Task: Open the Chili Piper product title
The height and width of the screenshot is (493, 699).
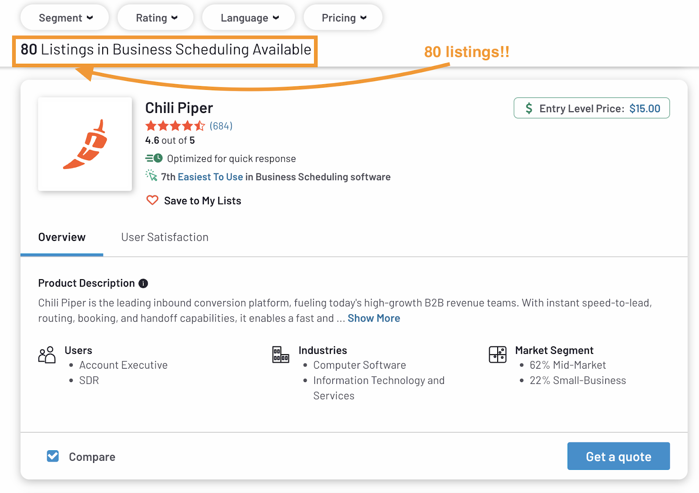Action: click(x=179, y=108)
